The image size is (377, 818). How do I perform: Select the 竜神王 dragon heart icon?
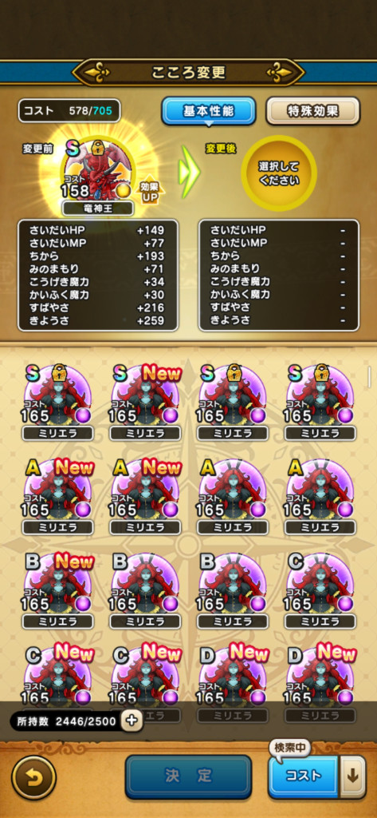pyautogui.click(x=97, y=171)
